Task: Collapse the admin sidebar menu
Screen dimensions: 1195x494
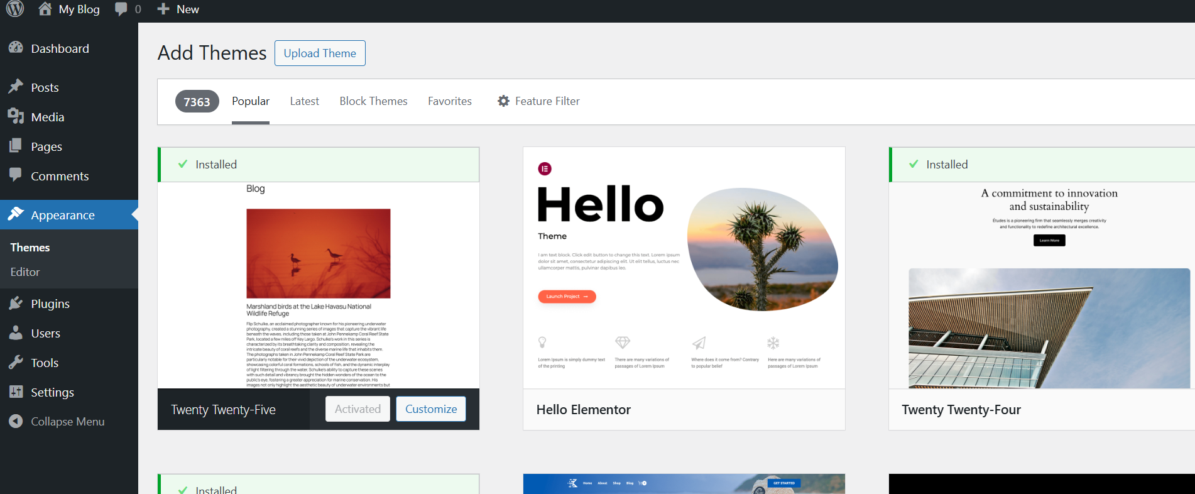Action: coord(69,422)
